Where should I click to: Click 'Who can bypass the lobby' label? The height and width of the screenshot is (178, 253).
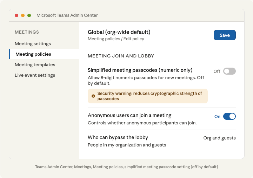pyautogui.click(x=118, y=137)
